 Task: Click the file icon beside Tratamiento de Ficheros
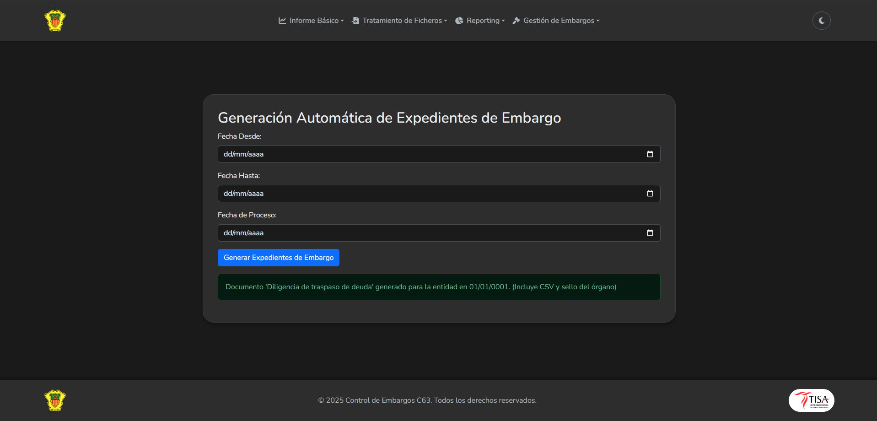[x=355, y=21]
